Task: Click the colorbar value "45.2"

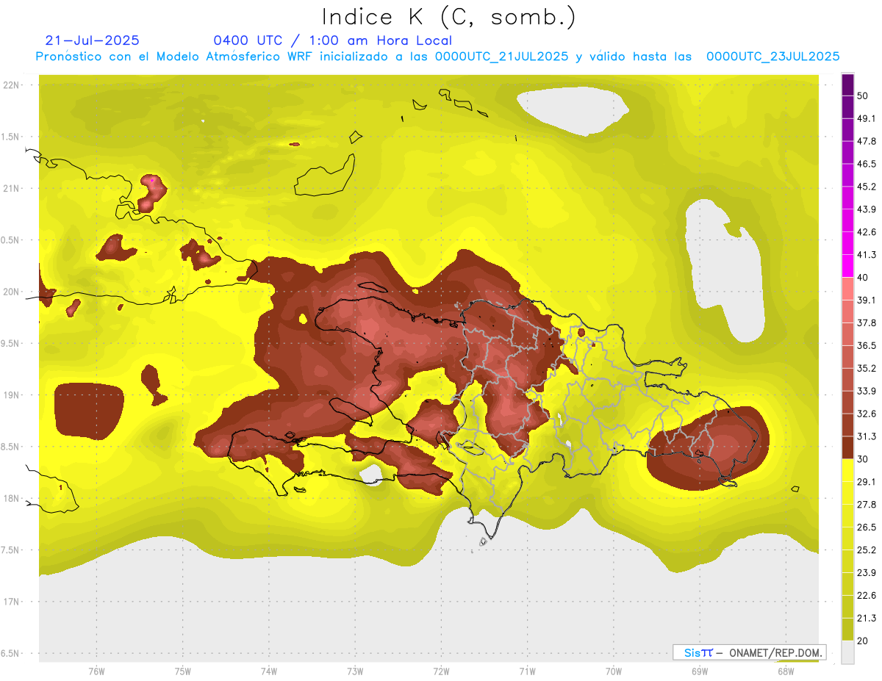Action: [867, 187]
